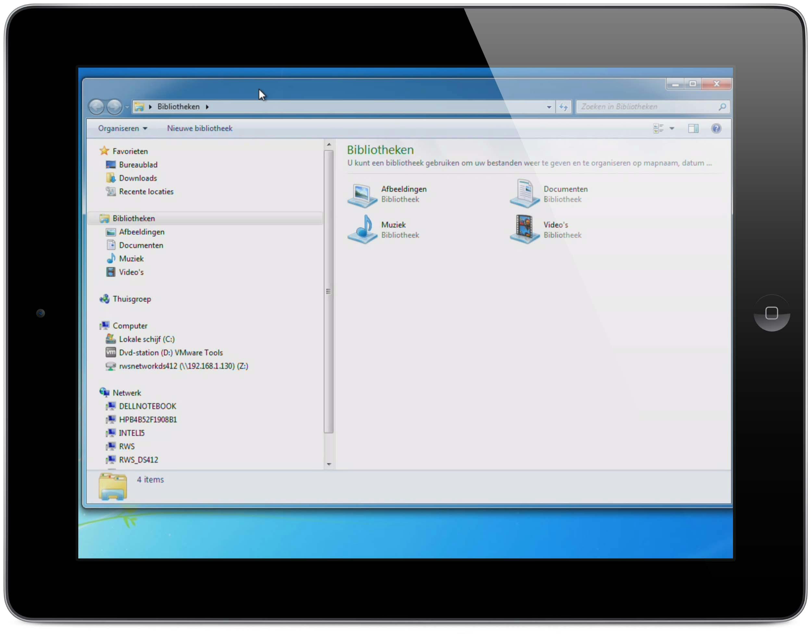Viewport: 811px width, 637px height.
Task: Select Lokale schijf (C:) drive
Action: tap(146, 339)
